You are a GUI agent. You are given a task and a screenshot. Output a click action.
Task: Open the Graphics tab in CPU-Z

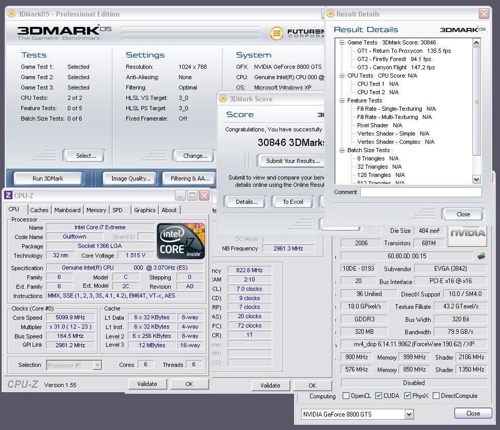tap(145, 210)
